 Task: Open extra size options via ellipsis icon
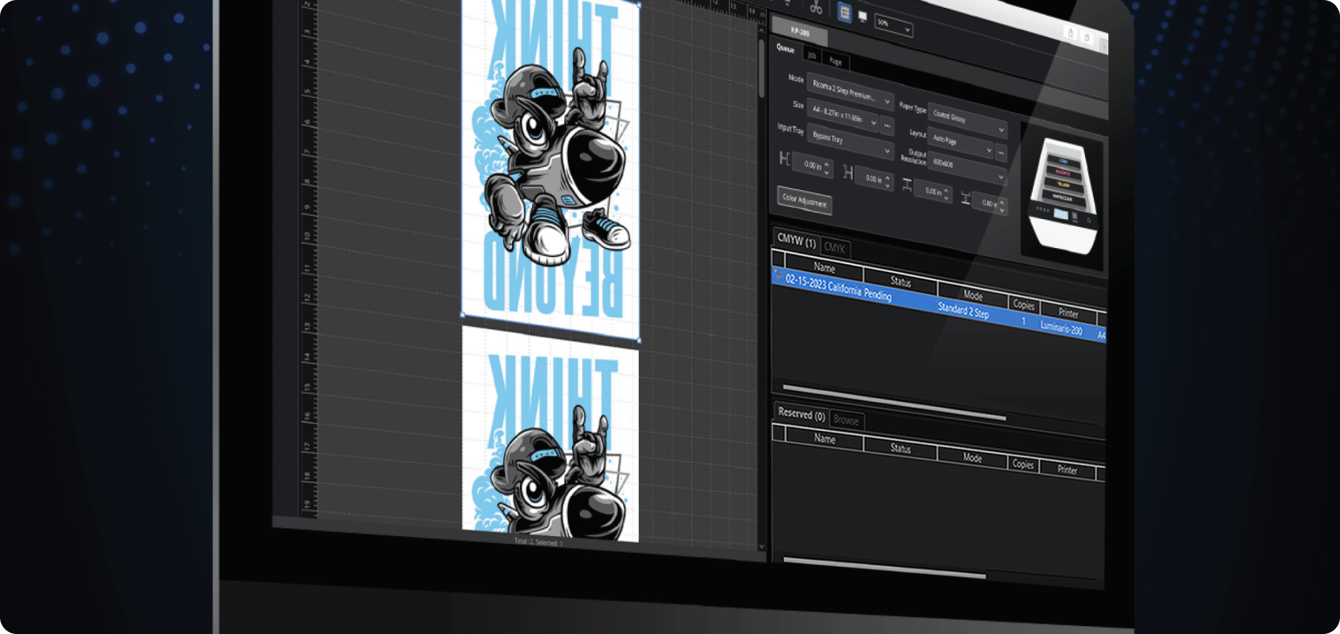pos(887,127)
